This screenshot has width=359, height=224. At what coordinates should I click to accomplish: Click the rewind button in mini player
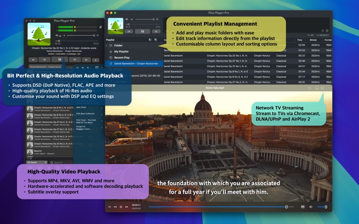[x=33, y=60]
